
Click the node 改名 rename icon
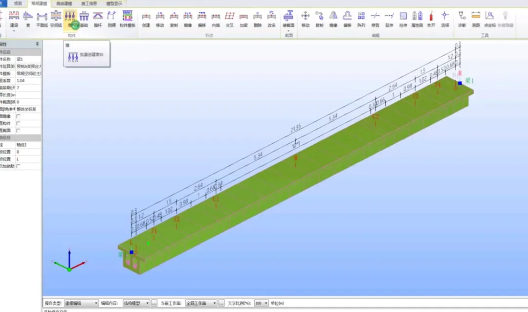click(271, 19)
